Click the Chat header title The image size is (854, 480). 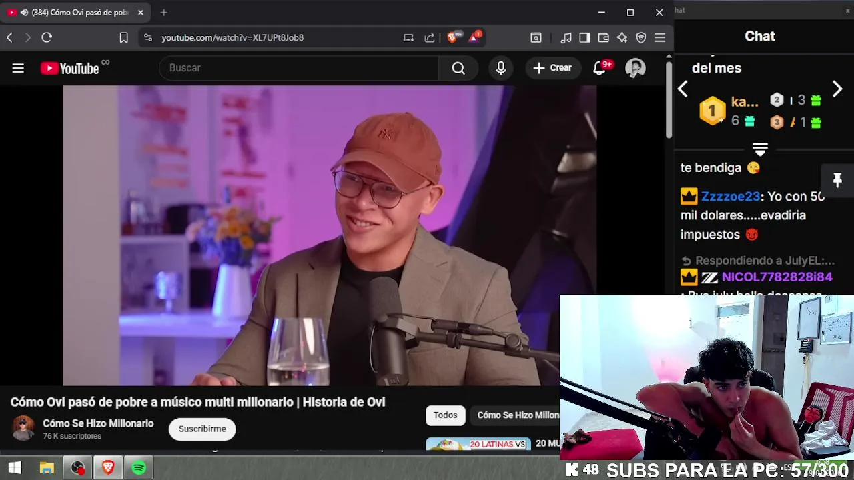coord(760,36)
